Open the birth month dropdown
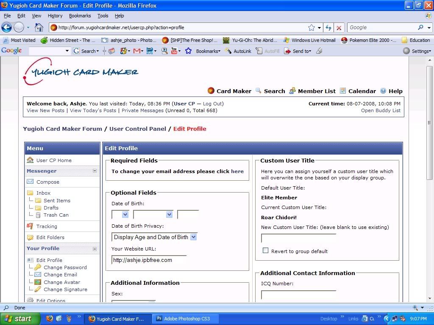Screen dimensions: 434x325 pyautogui.click(x=169, y=215)
